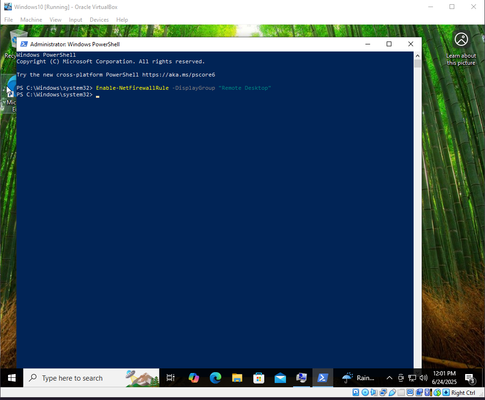Click the https://aka.ms/pscore6 text

click(x=179, y=75)
